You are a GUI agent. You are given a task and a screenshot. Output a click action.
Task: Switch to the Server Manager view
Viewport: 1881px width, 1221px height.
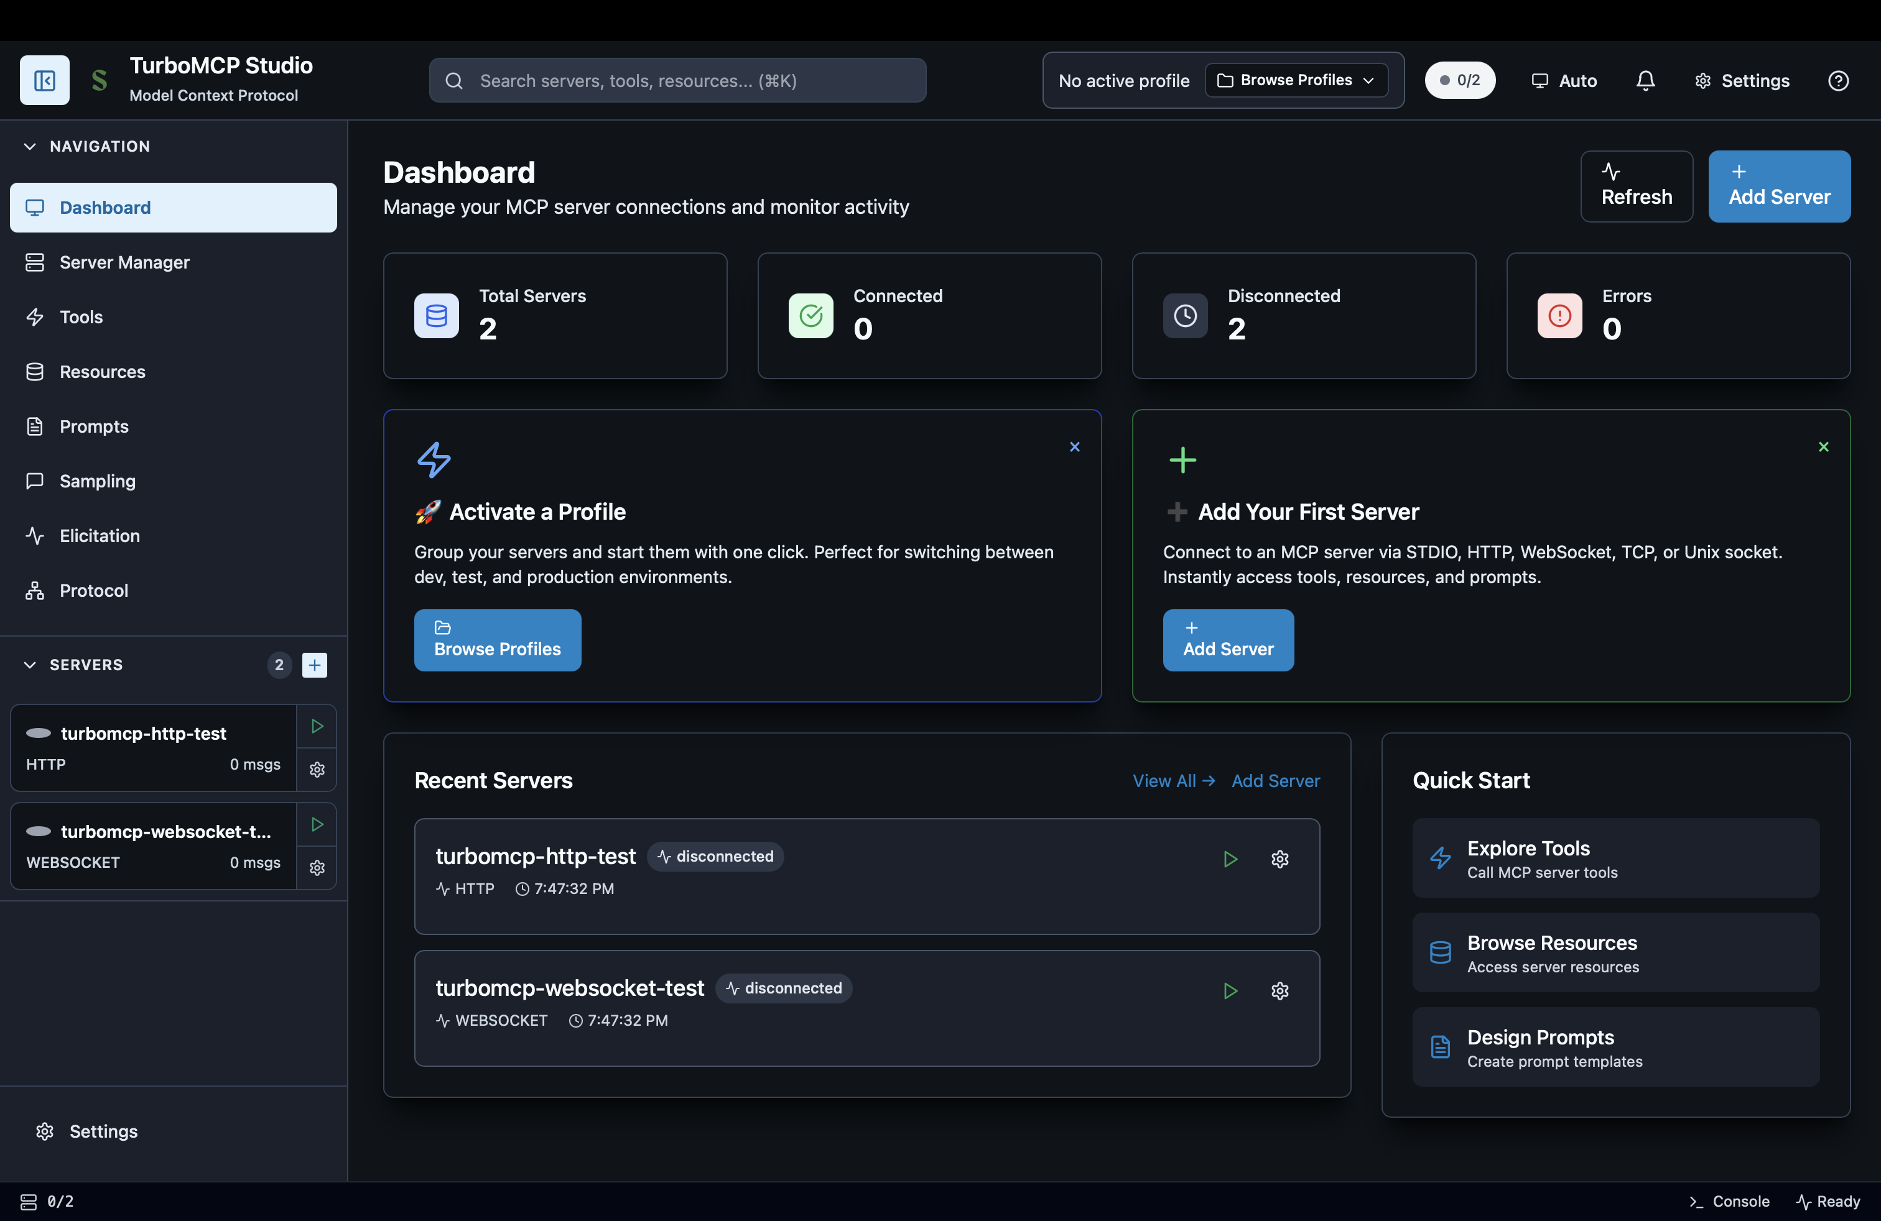tap(124, 262)
